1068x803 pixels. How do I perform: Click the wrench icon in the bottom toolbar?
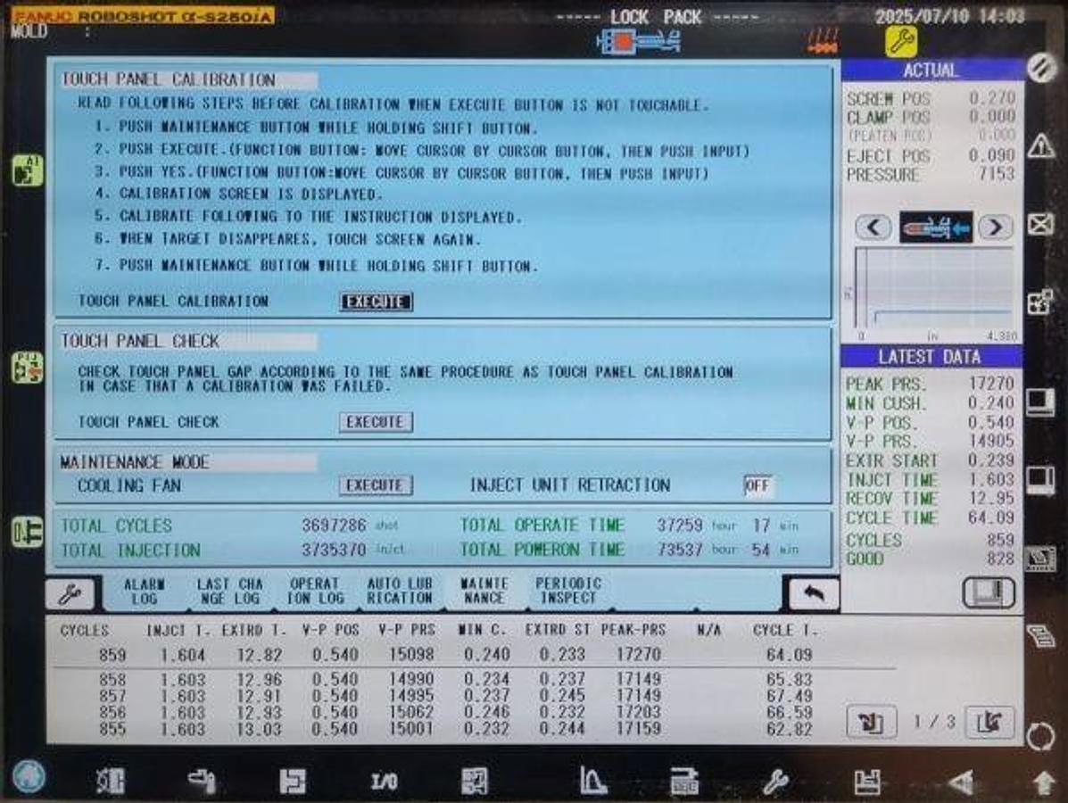click(776, 782)
